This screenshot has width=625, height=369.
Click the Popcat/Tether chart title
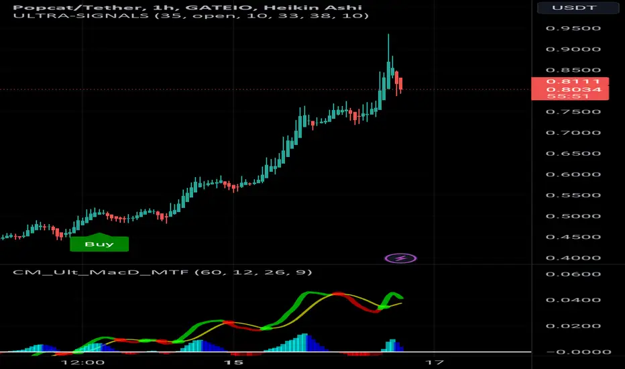[187, 7]
